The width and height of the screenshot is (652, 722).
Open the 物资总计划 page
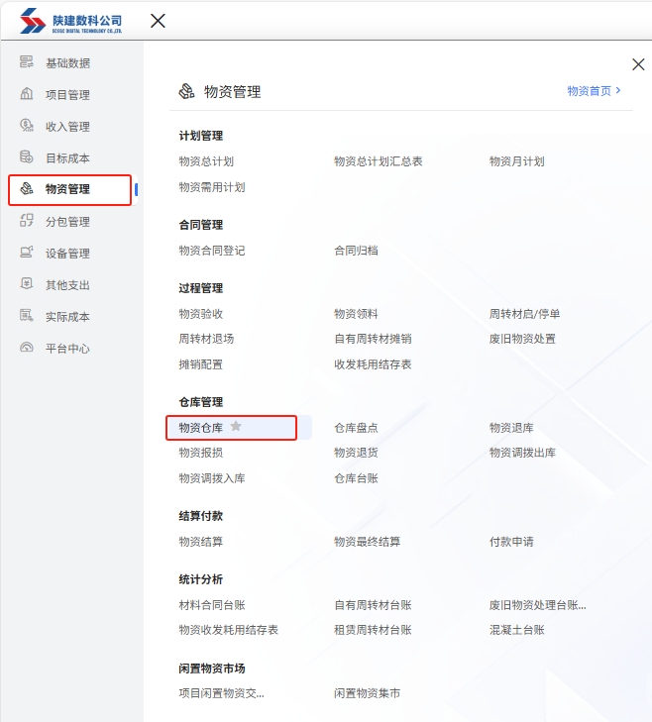tap(206, 161)
